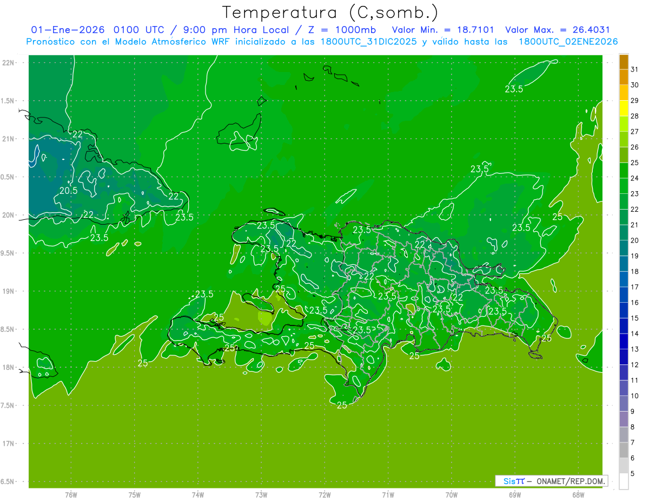Click the legend label 9

point(633,412)
